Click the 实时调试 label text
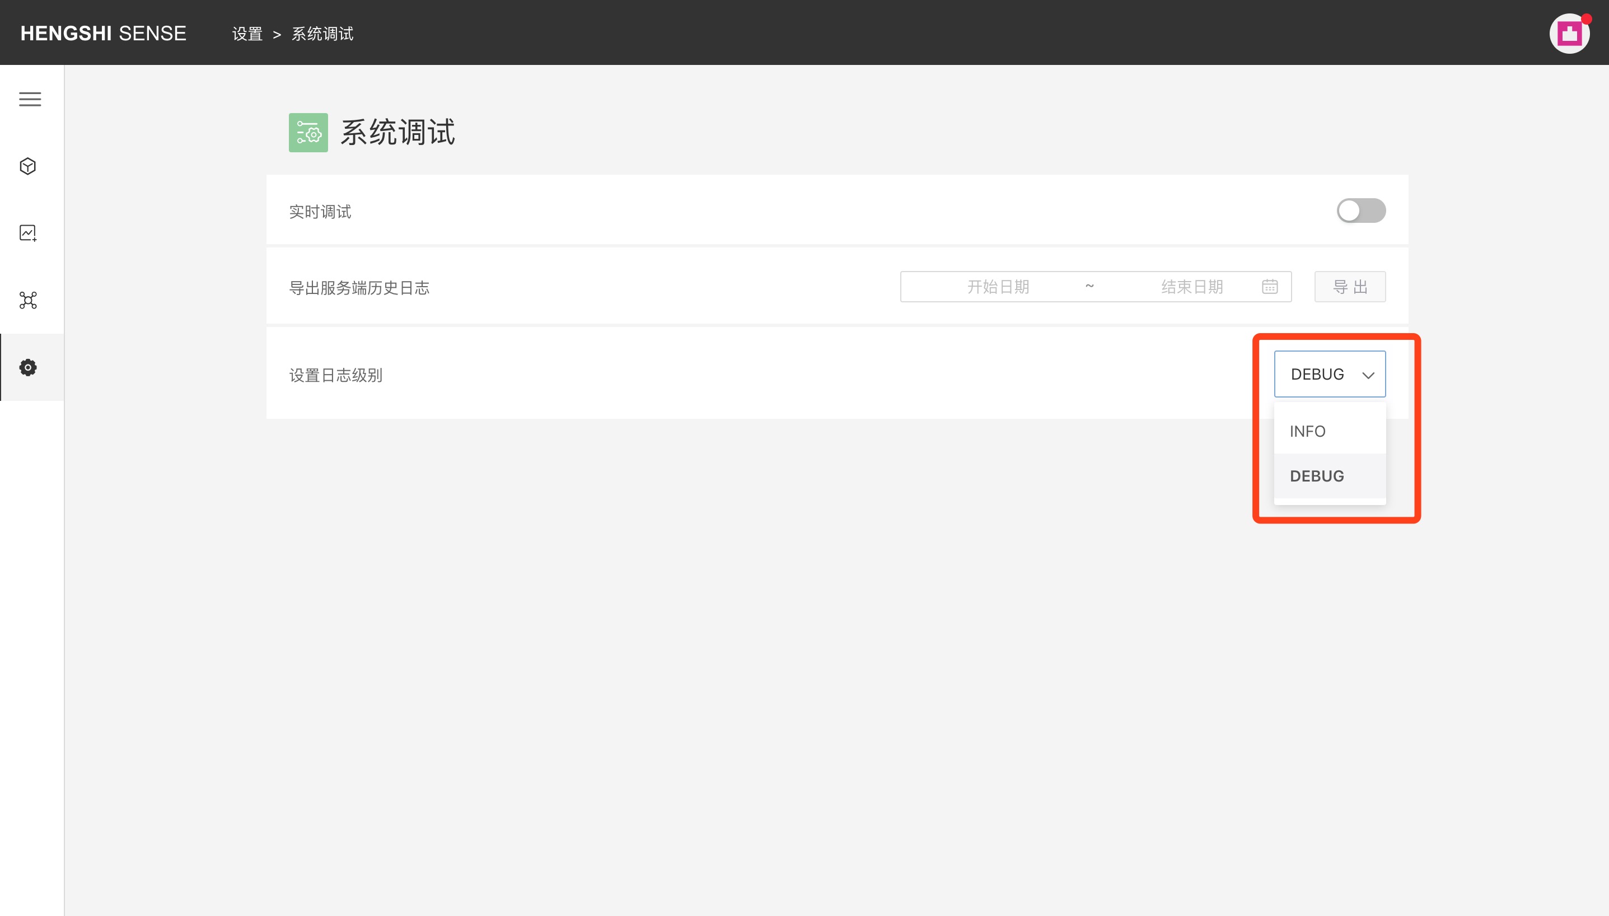The height and width of the screenshot is (916, 1609). coord(320,212)
